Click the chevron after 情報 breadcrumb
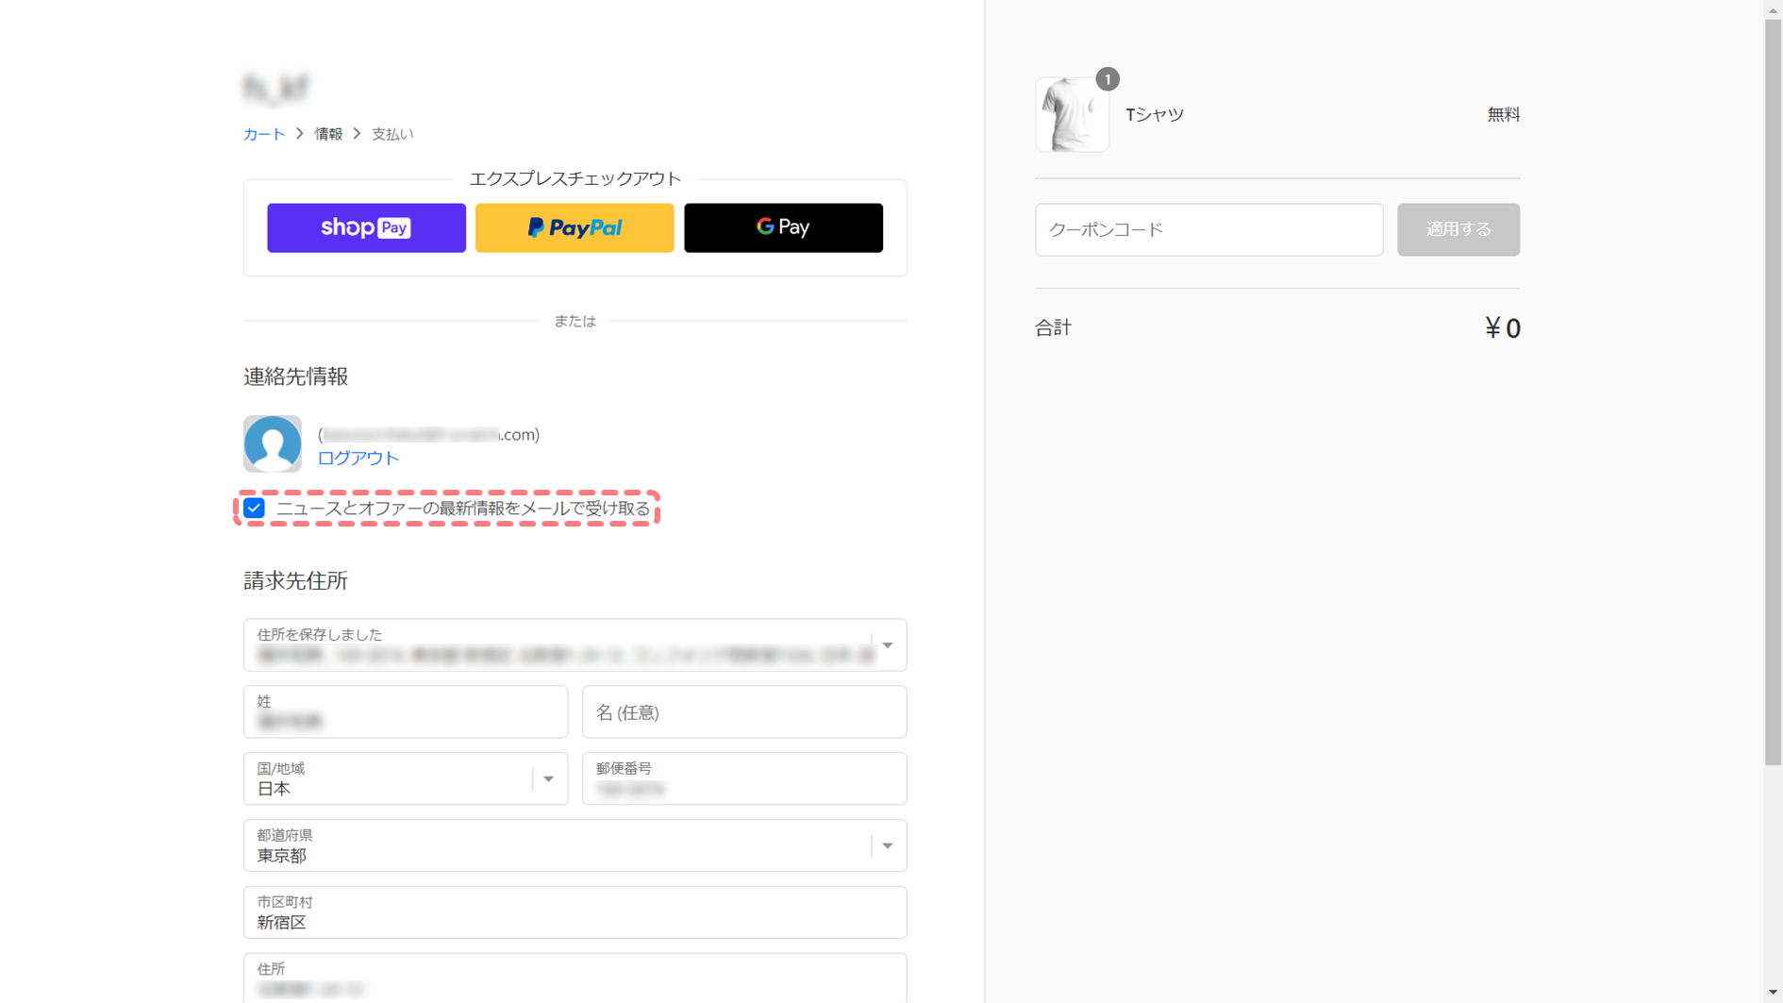The width and height of the screenshot is (1783, 1003). coord(357,134)
